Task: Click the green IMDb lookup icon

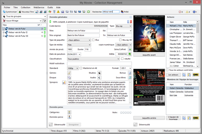Action: coord(130,54)
